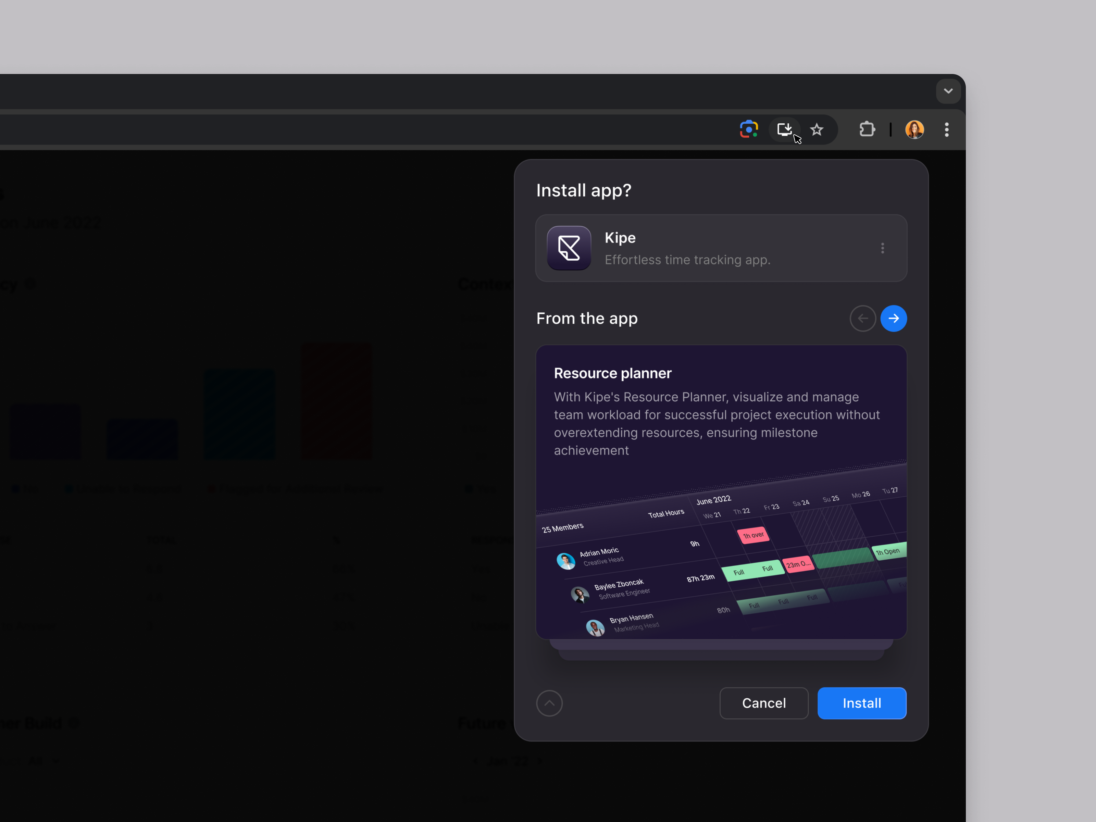1096x822 pixels.
Task: Click the Kipe app logo icon
Action: (569, 248)
